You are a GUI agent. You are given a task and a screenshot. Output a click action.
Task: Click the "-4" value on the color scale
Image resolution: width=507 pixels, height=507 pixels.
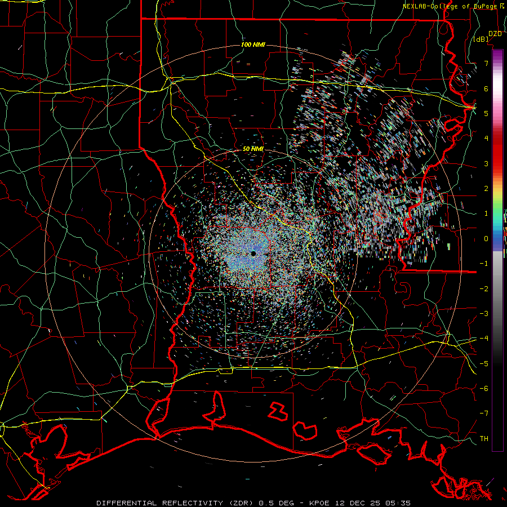pyautogui.click(x=484, y=339)
